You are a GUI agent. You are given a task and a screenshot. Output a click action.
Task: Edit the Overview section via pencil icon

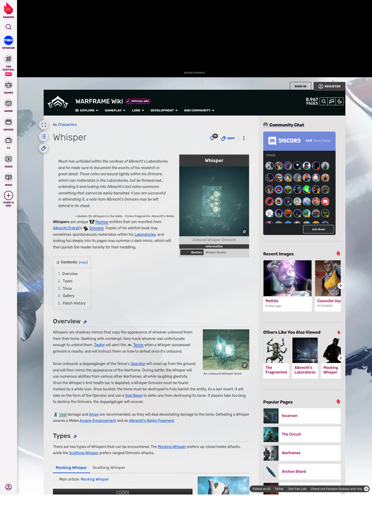click(x=85, y=322)
